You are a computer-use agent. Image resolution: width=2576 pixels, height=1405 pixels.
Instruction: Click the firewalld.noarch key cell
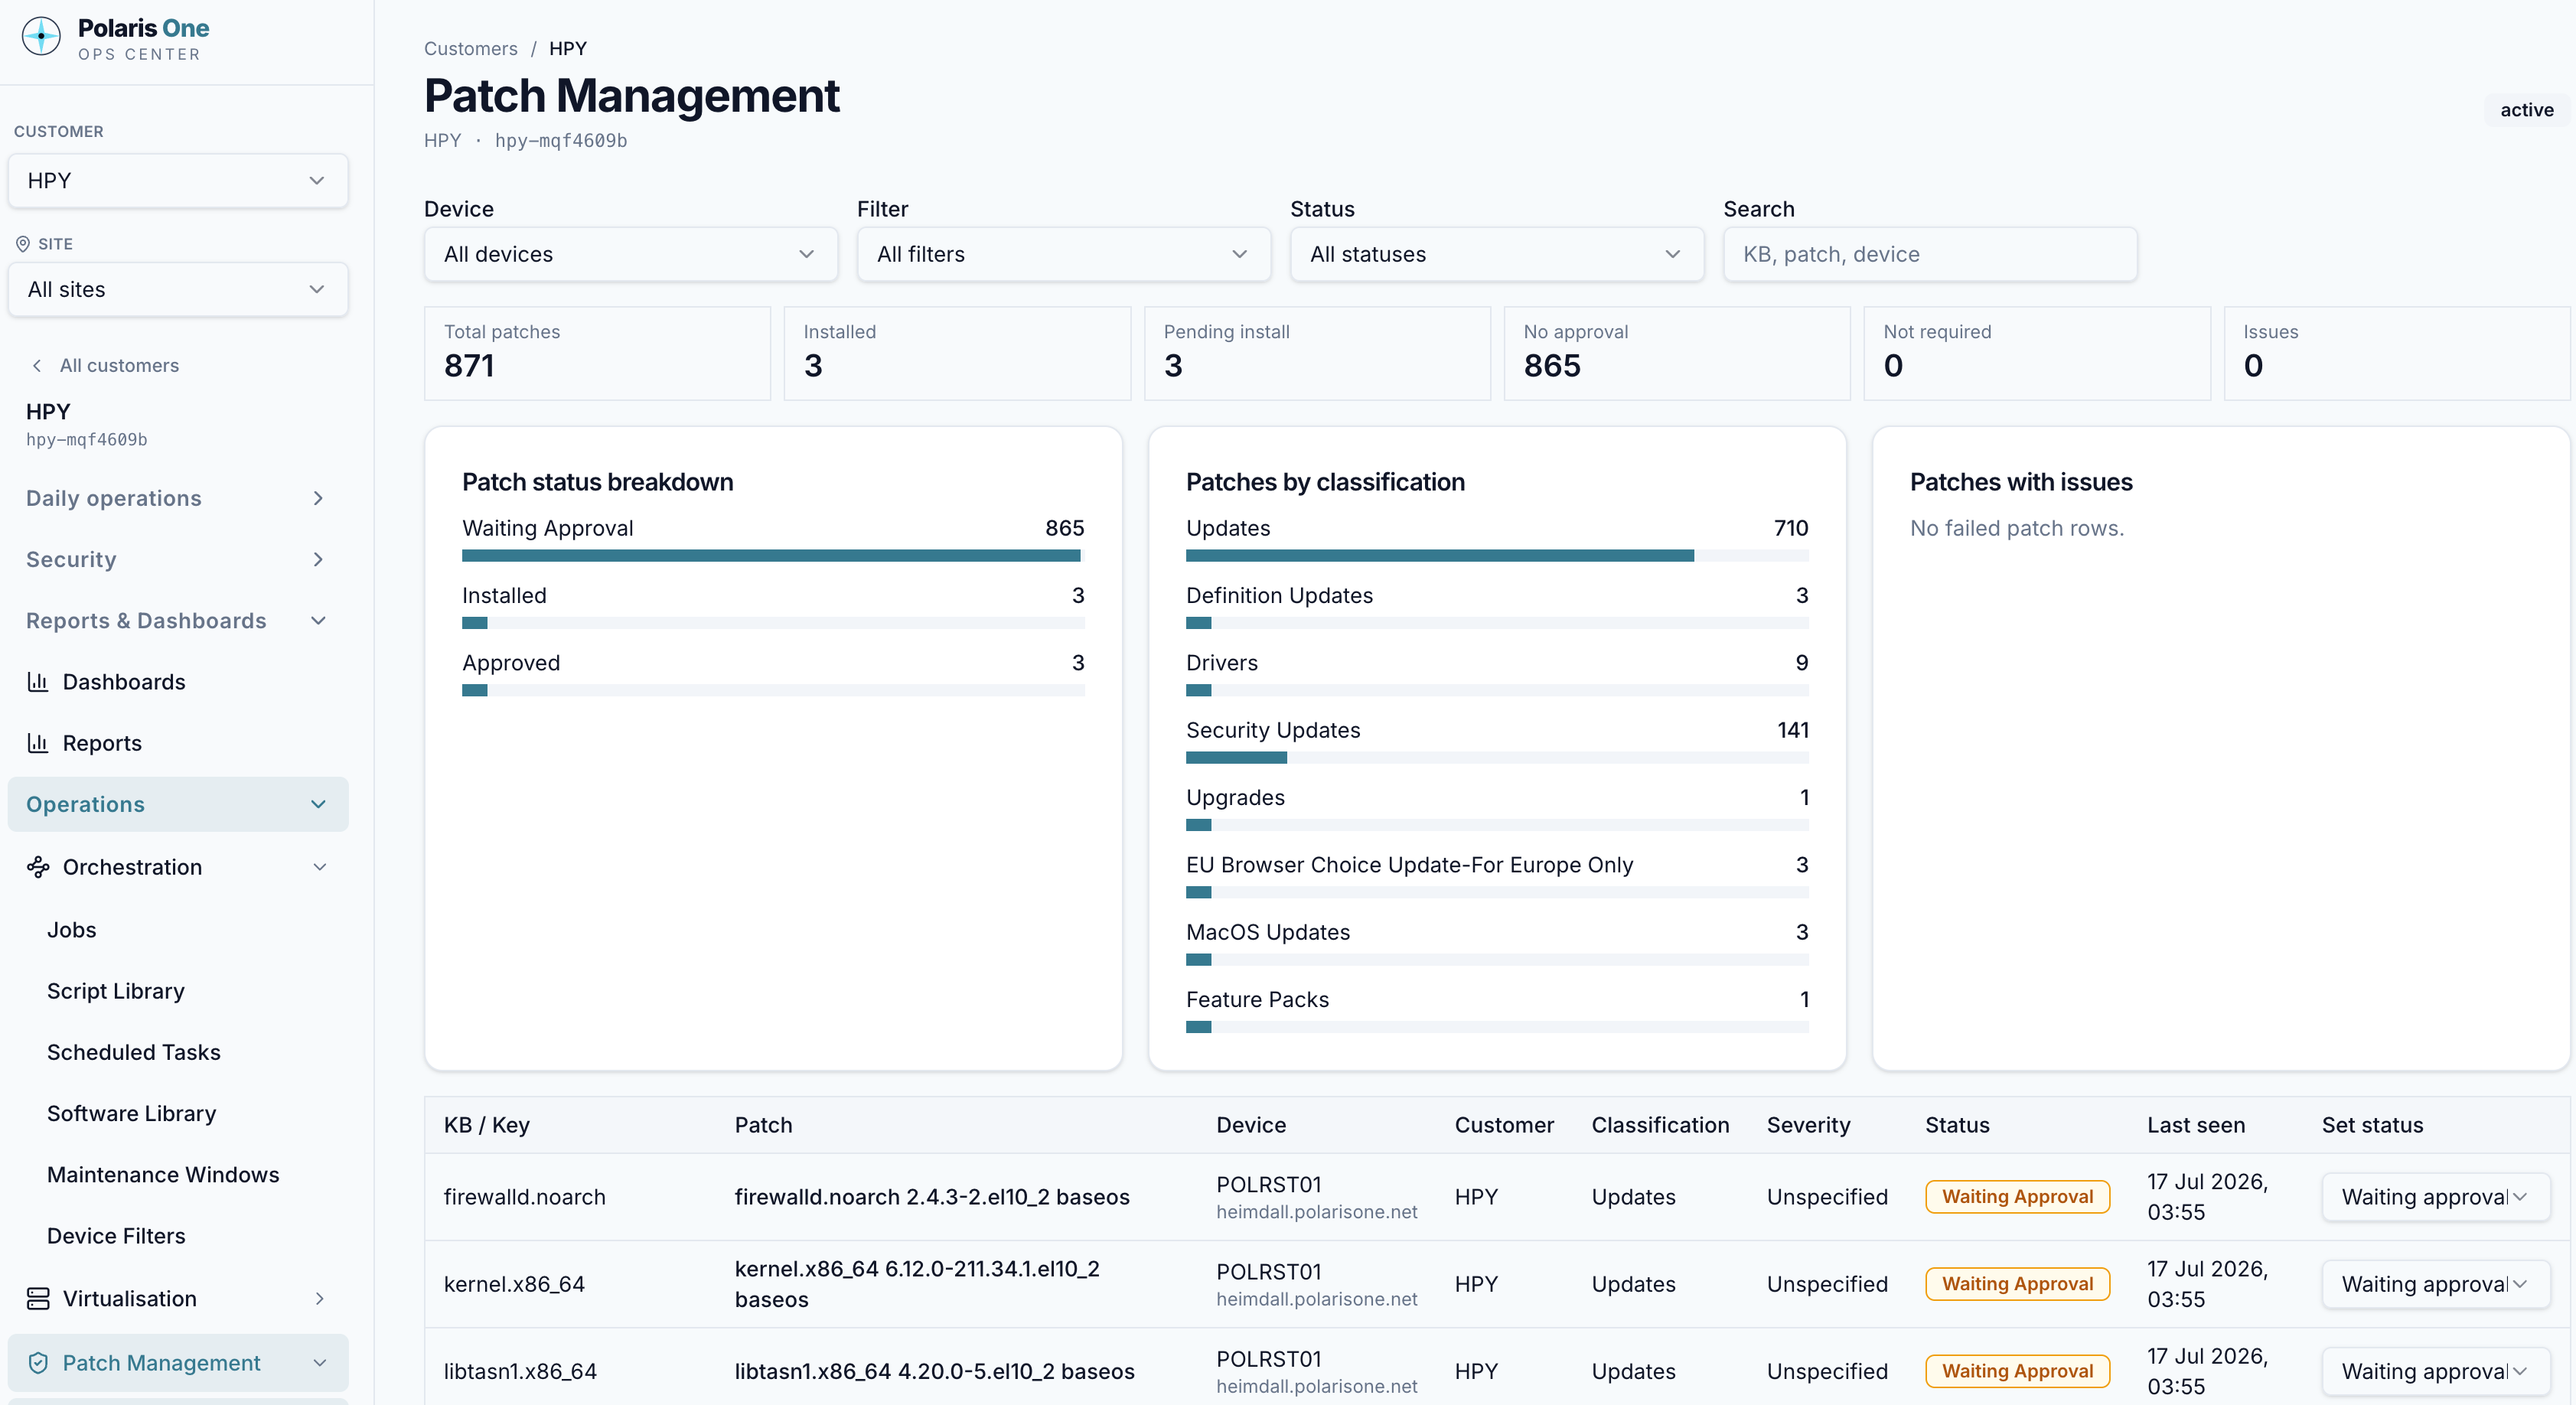pyautogui.click(x=525, y=1197)
